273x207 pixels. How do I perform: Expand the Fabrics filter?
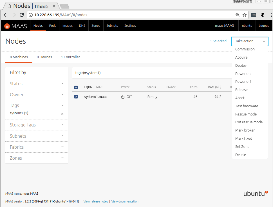click(37, 147)
